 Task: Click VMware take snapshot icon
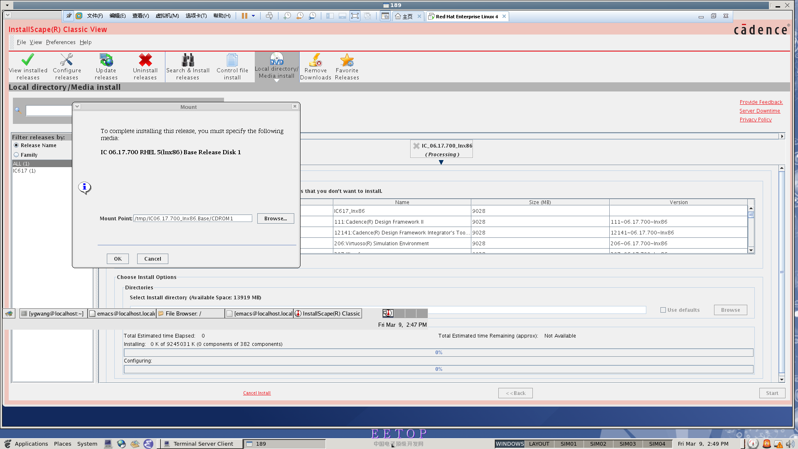point(287,16)
